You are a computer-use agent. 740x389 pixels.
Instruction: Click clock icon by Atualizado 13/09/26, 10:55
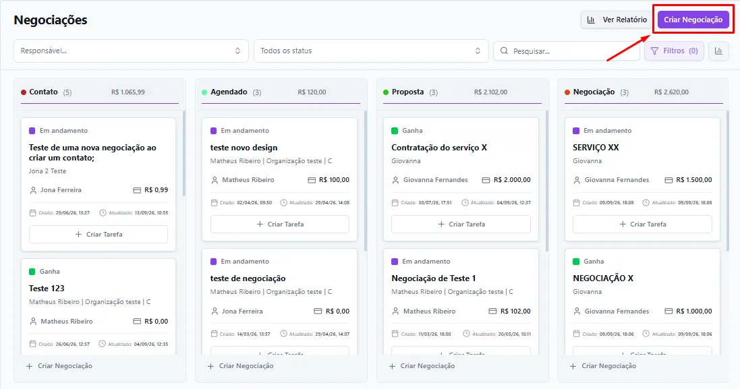pyautogui.click(x=103, y=213)
